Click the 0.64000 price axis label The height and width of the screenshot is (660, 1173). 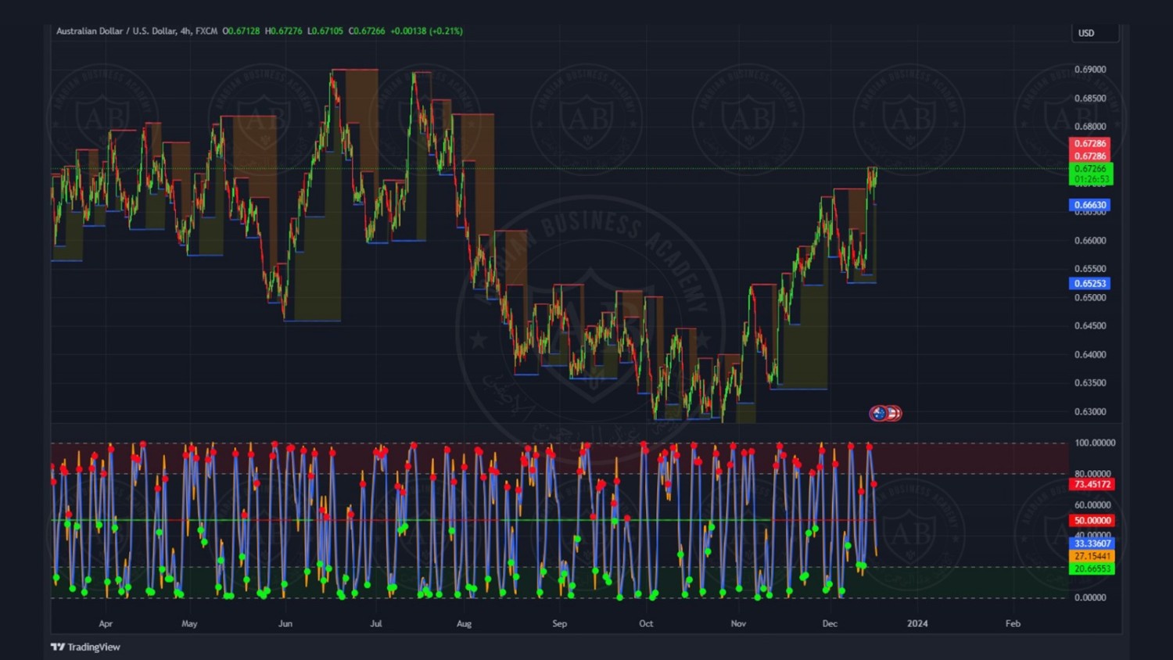pos(1090,355)
